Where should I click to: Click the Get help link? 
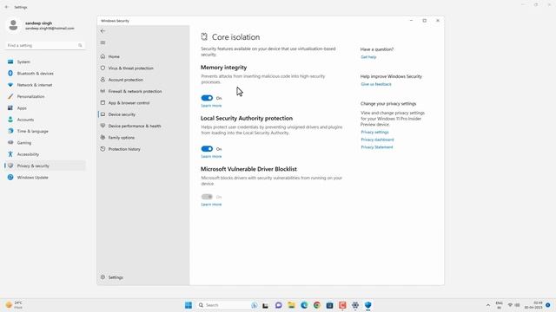click(368, 57)
